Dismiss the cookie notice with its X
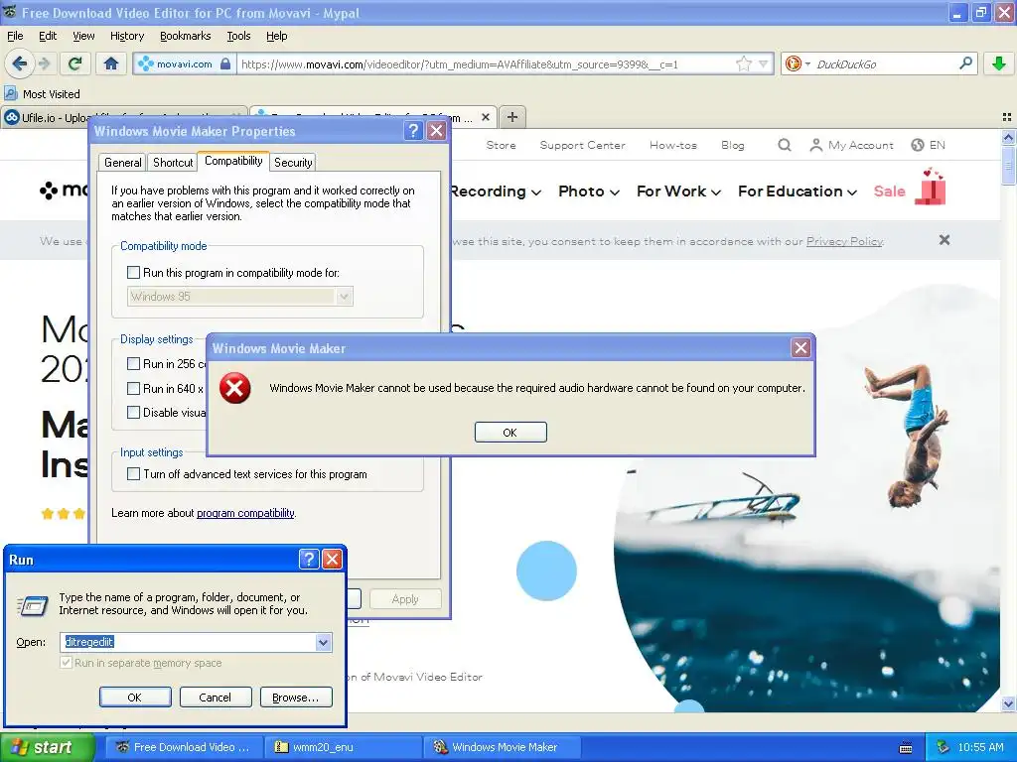Viewport: 1017px width, 762px height. click(944, 240)
